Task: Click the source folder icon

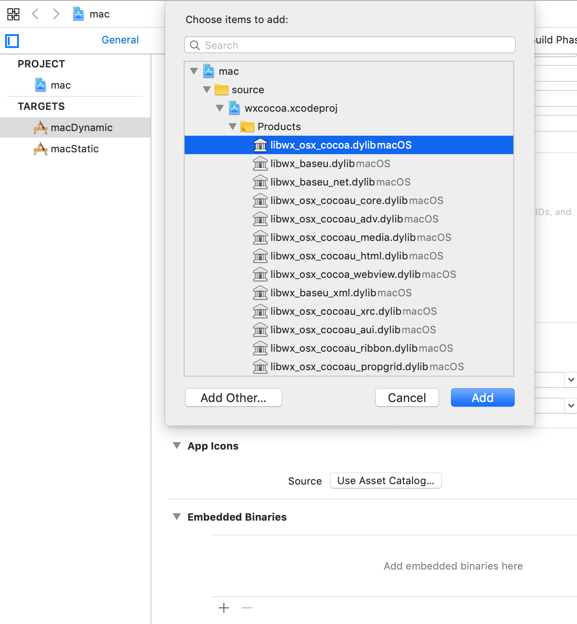Action: tap(222, 90)
